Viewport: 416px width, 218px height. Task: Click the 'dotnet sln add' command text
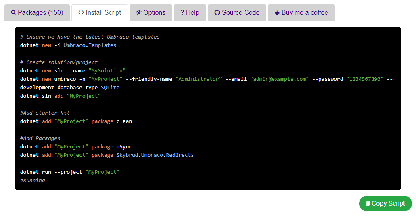(x=42, y=96)
